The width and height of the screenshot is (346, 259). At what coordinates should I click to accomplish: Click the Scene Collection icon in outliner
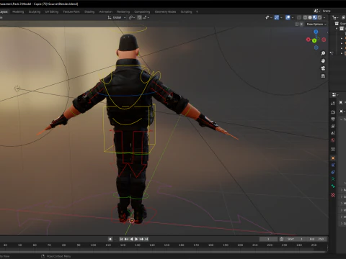click(337, 24)
